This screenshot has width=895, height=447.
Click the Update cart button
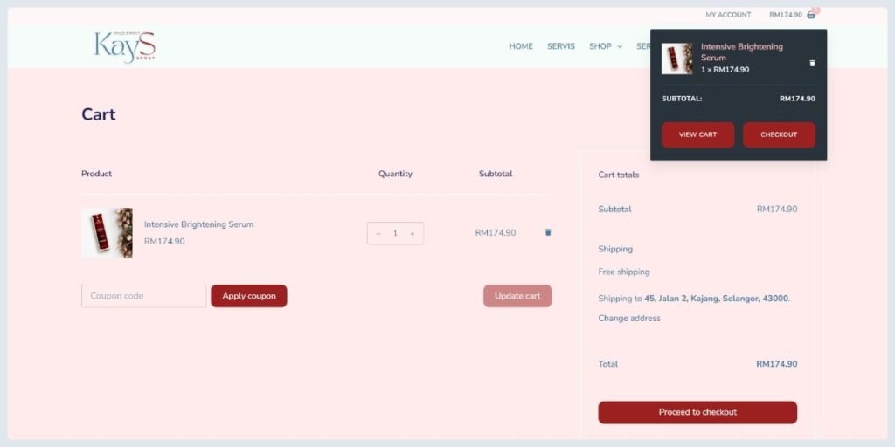tap(517, 296)
